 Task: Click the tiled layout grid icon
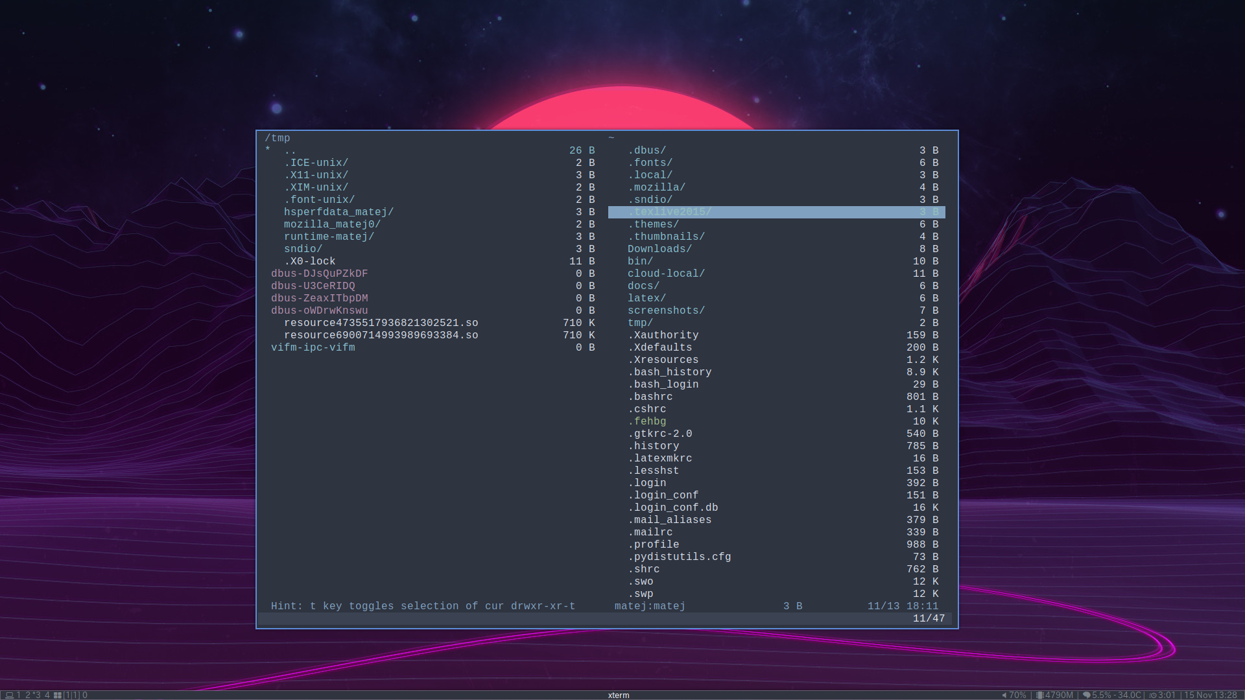click(58, 695)
